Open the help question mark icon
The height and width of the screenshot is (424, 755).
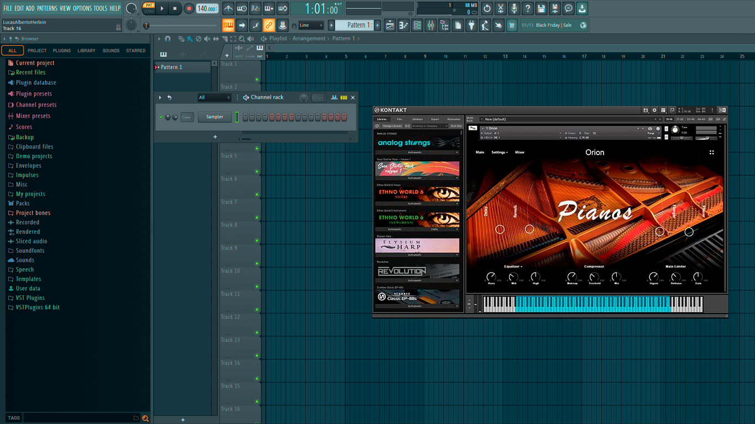(528, 8)
